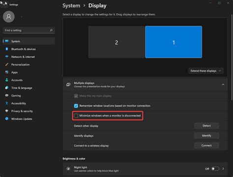Go to Network & internet settings
Image resolution: width=233 pixels, height=177 pixels.
(x=29, y=57)
